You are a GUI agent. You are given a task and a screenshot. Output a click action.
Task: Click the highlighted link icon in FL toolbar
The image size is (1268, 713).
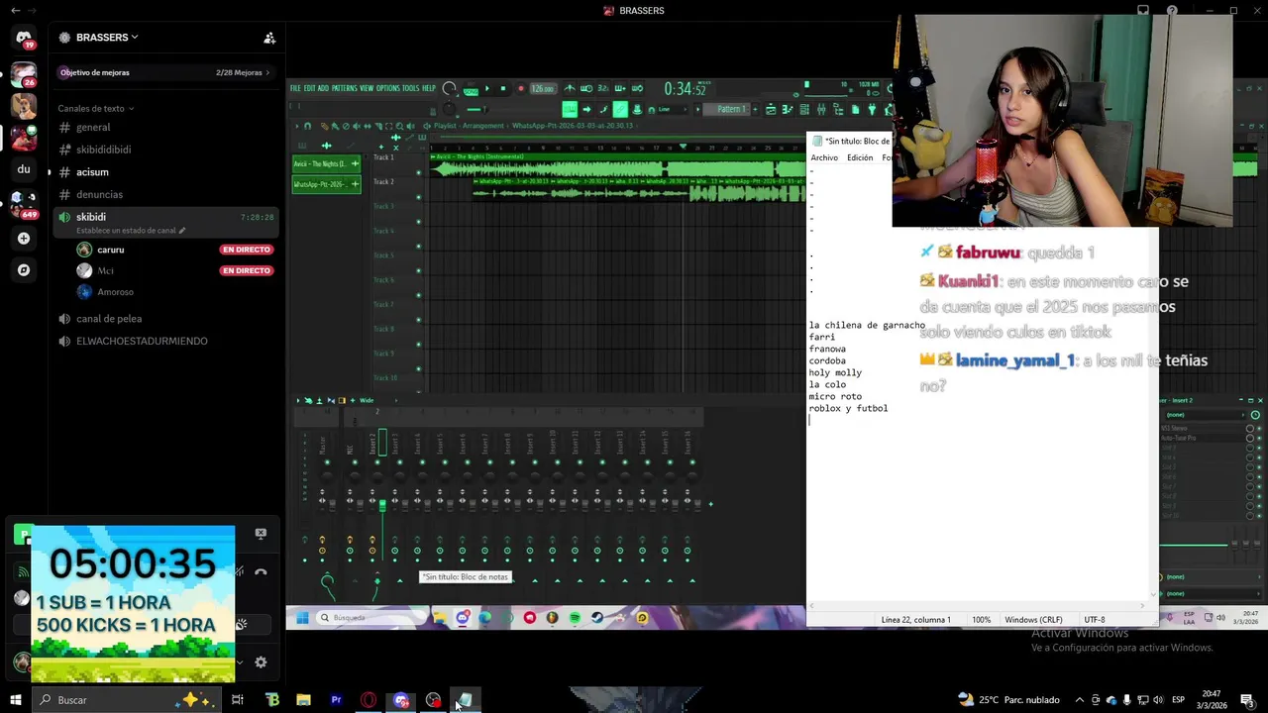click(x=619, y=109)
